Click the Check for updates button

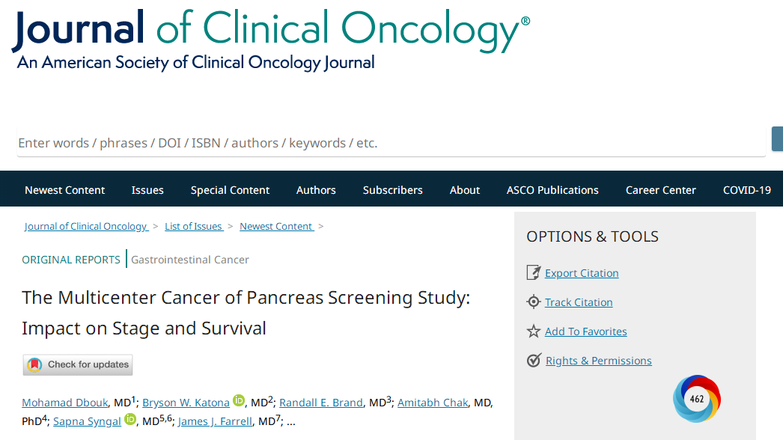click(78, 364)
